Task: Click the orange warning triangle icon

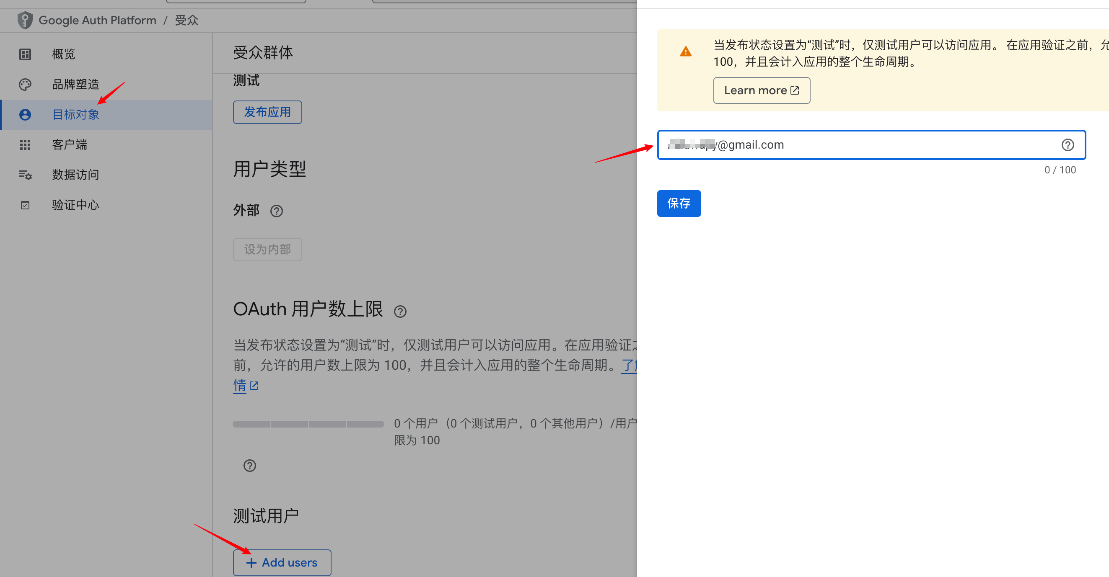Action: pyautogui.click(x=685, y=52)
